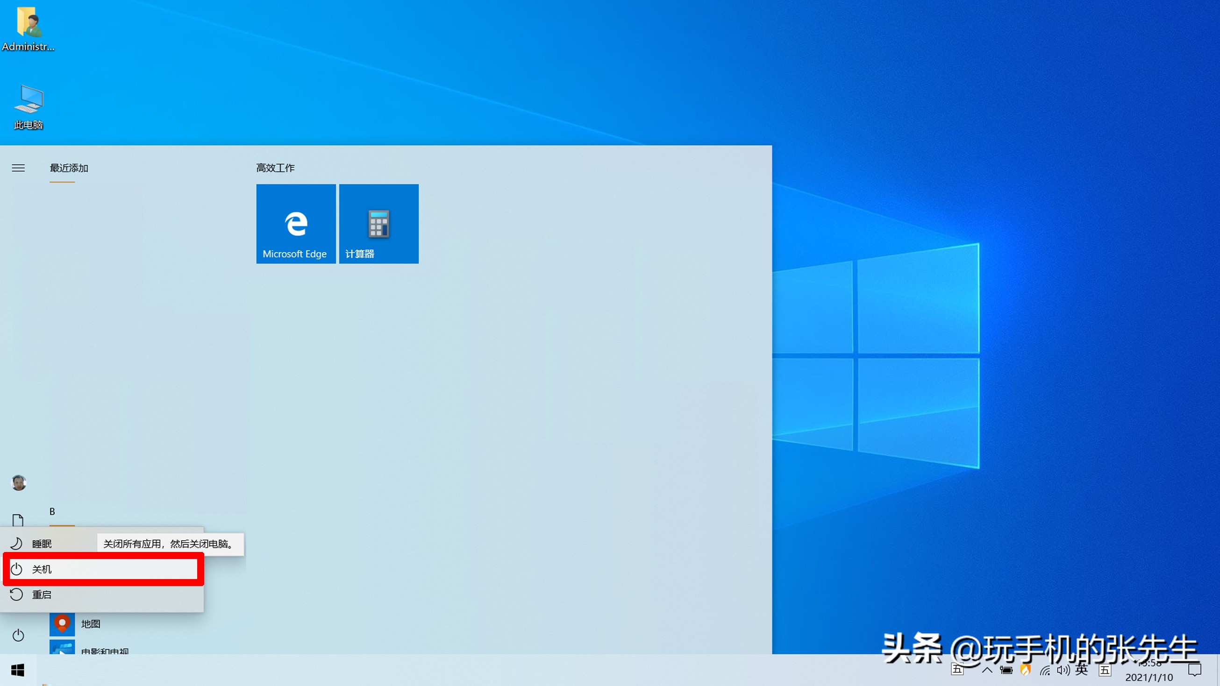Launch the 计算器 calculator tile
Screen dimensions: 1220x686
pos(378,224)
